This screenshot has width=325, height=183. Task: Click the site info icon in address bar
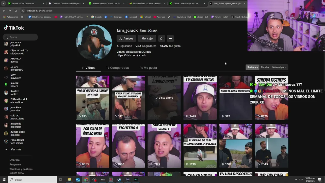click(23, 11)
